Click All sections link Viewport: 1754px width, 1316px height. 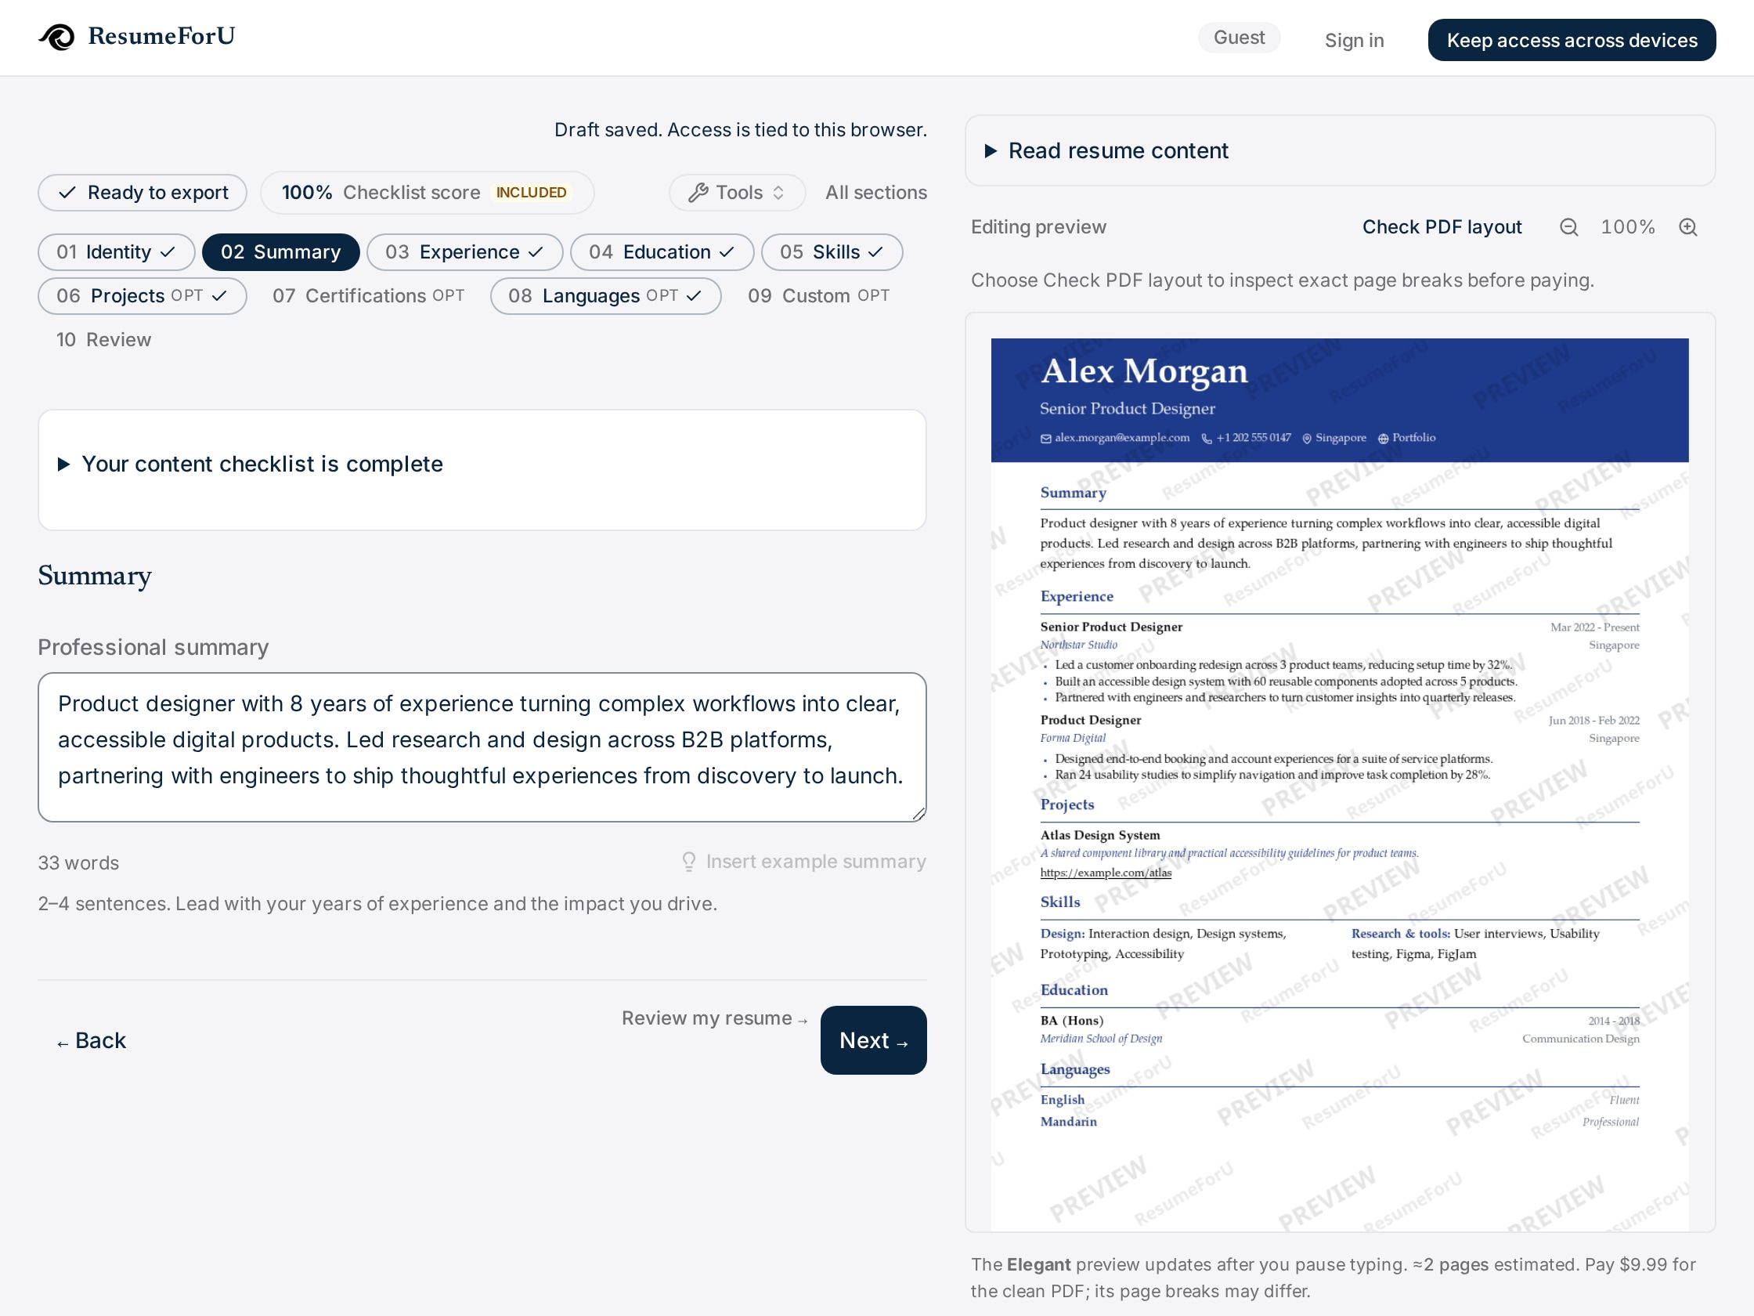click(875, 193)
